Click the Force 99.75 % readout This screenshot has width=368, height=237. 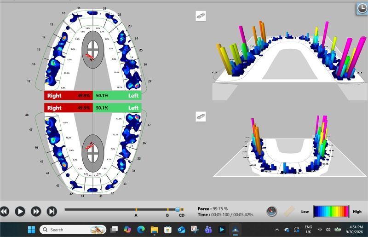point(213,208)
